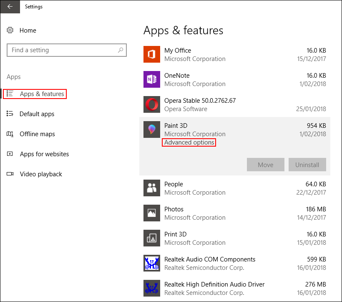Screen dimensions: 342x302
Task: Open Home in Settings sidebar
Action: pos(28,30)
